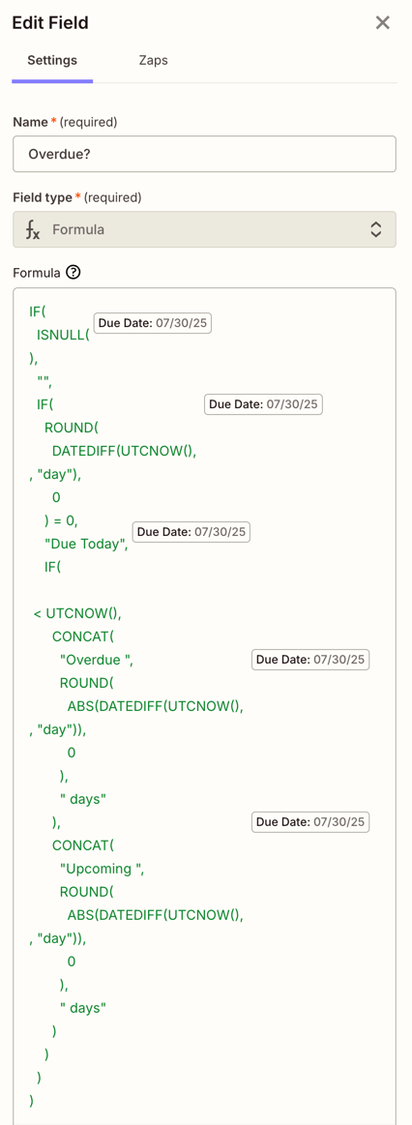Open the Formula help question mark icon

coord(73,273)
